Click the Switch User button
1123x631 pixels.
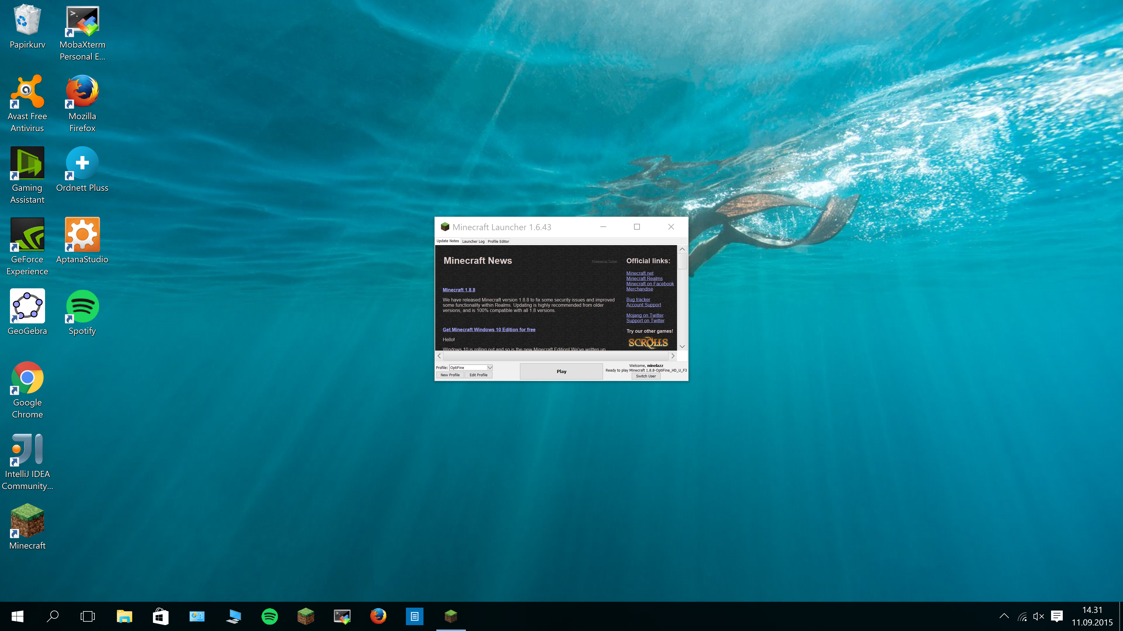coord(646,376)
